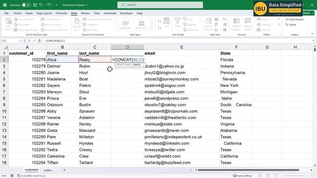This screenshot has height=178, width=317.
Task: Select the Organization data type
Action: [x=125, y=25]
